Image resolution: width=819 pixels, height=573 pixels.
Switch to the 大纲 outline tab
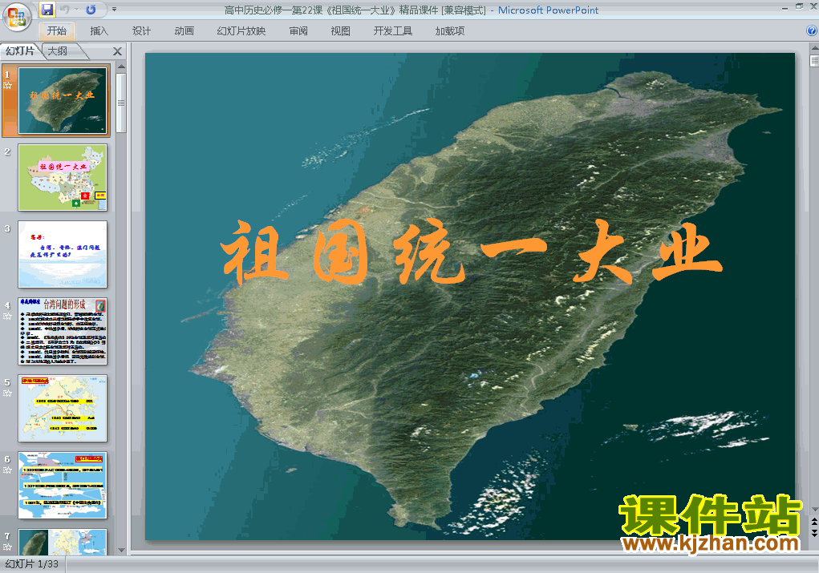[58, 50]
